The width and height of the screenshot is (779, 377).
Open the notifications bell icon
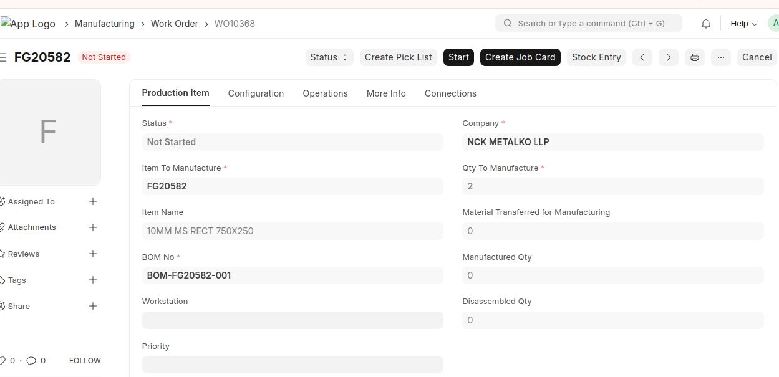pyautogui.click(x=706, y=24)
